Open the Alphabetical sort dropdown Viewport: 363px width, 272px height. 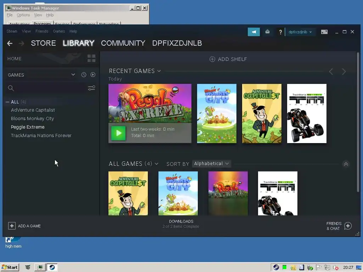211,164
